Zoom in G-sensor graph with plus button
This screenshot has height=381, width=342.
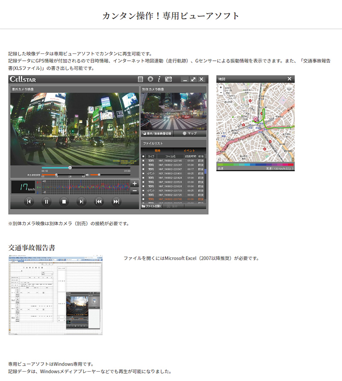135,184
